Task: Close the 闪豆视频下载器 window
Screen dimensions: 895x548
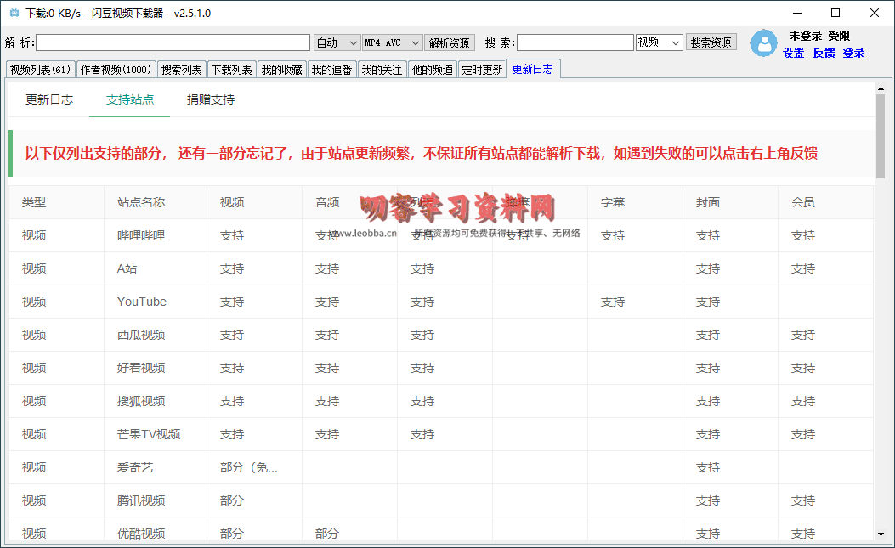Action: point(875,13)
